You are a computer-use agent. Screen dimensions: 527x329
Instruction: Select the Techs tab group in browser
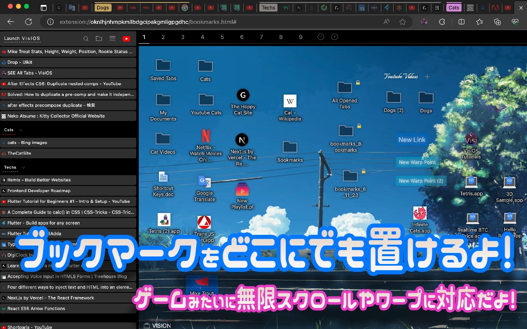(268, 7)
